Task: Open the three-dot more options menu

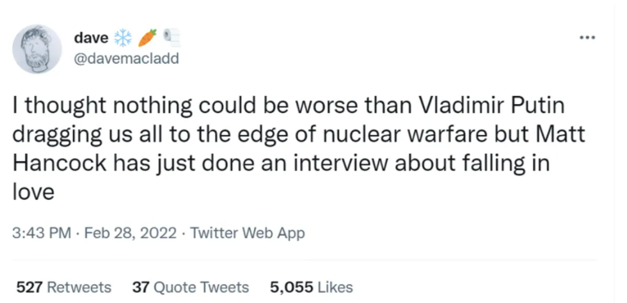Action: point(587,37)
